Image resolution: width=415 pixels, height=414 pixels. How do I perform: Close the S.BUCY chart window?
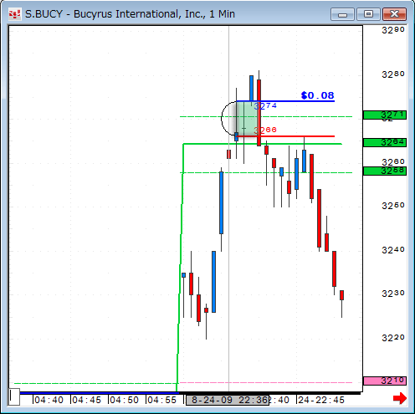click(x=394, y=14)
